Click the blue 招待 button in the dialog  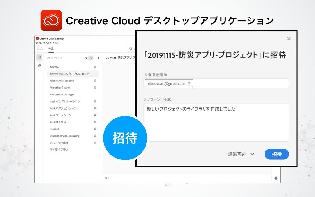(277, 154)
